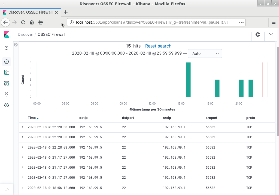Expand the 18:56:18.000 document row

22,188
